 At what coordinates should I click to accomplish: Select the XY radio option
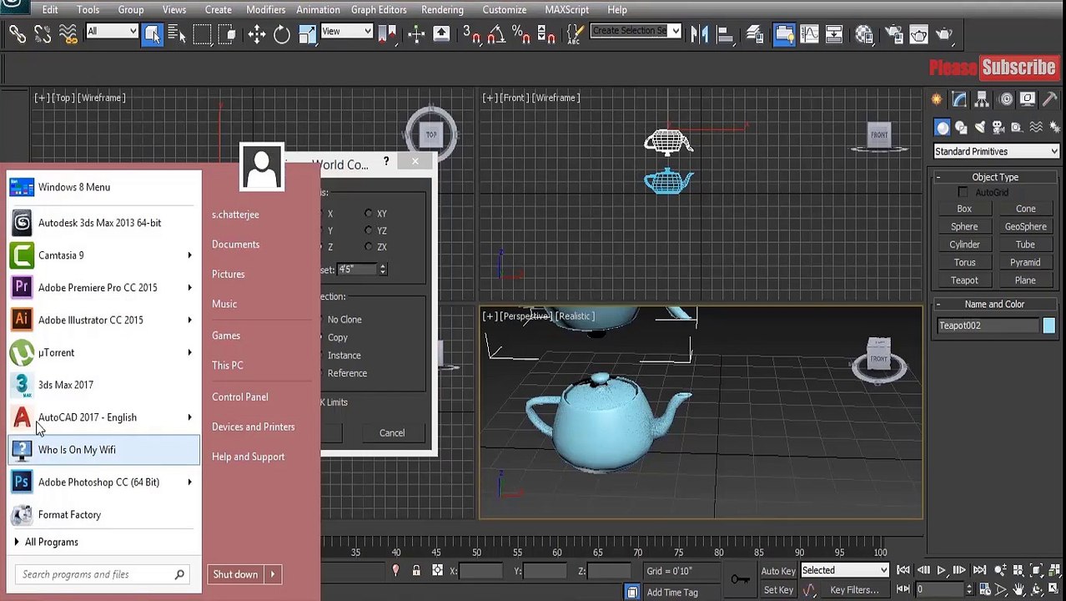click(x=369, y=214)
